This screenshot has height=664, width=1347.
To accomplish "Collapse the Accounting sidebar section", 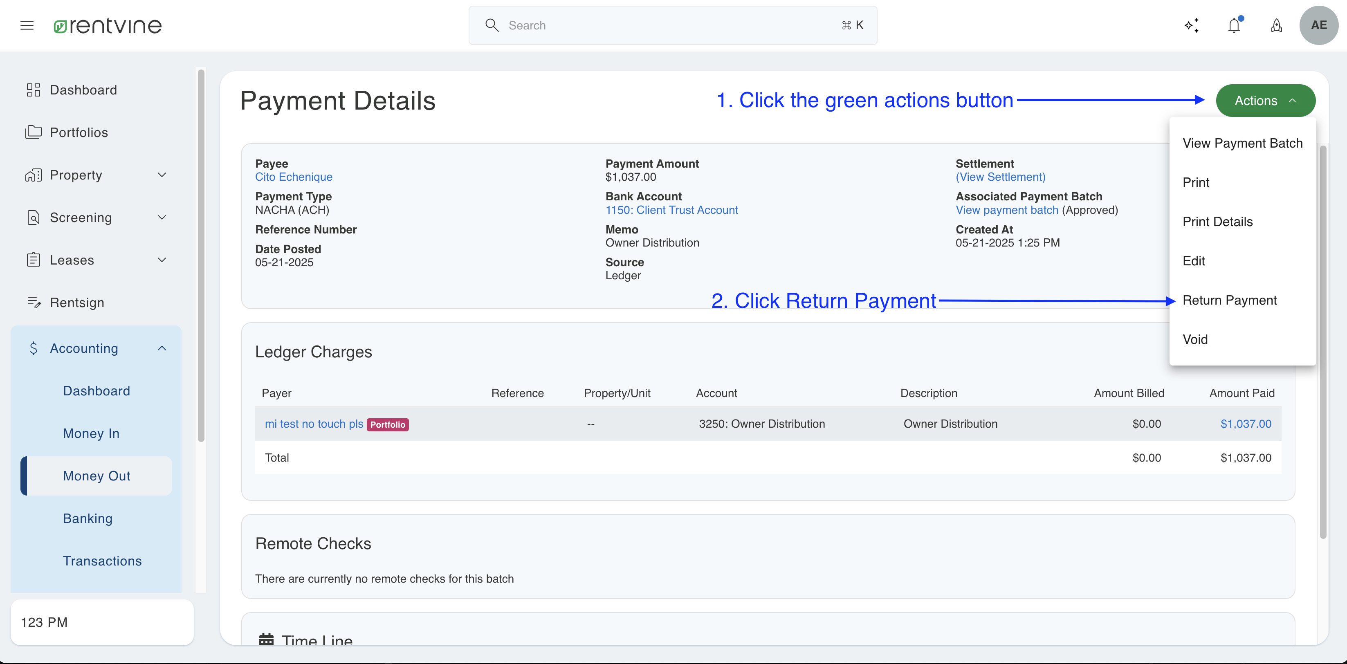I will [162, 348].
